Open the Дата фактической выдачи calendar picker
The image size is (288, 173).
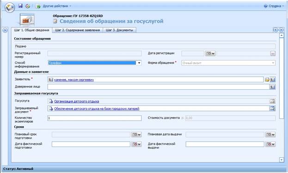pyautogui.click(x=270, y=144)
